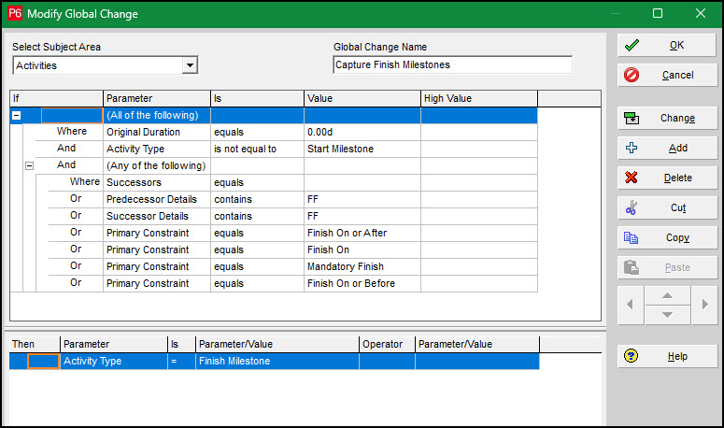
Task: Click the 'And' cell in Activity Type row
Action: coord(66,149)
